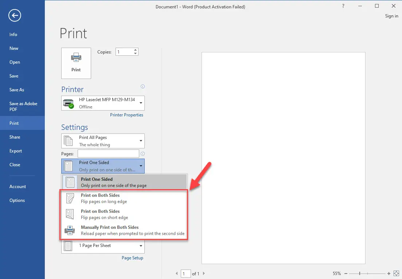Viewport: 402px width, 279px height.
Task: Click the flip on long edge page icon
Action: coord(70,198)
